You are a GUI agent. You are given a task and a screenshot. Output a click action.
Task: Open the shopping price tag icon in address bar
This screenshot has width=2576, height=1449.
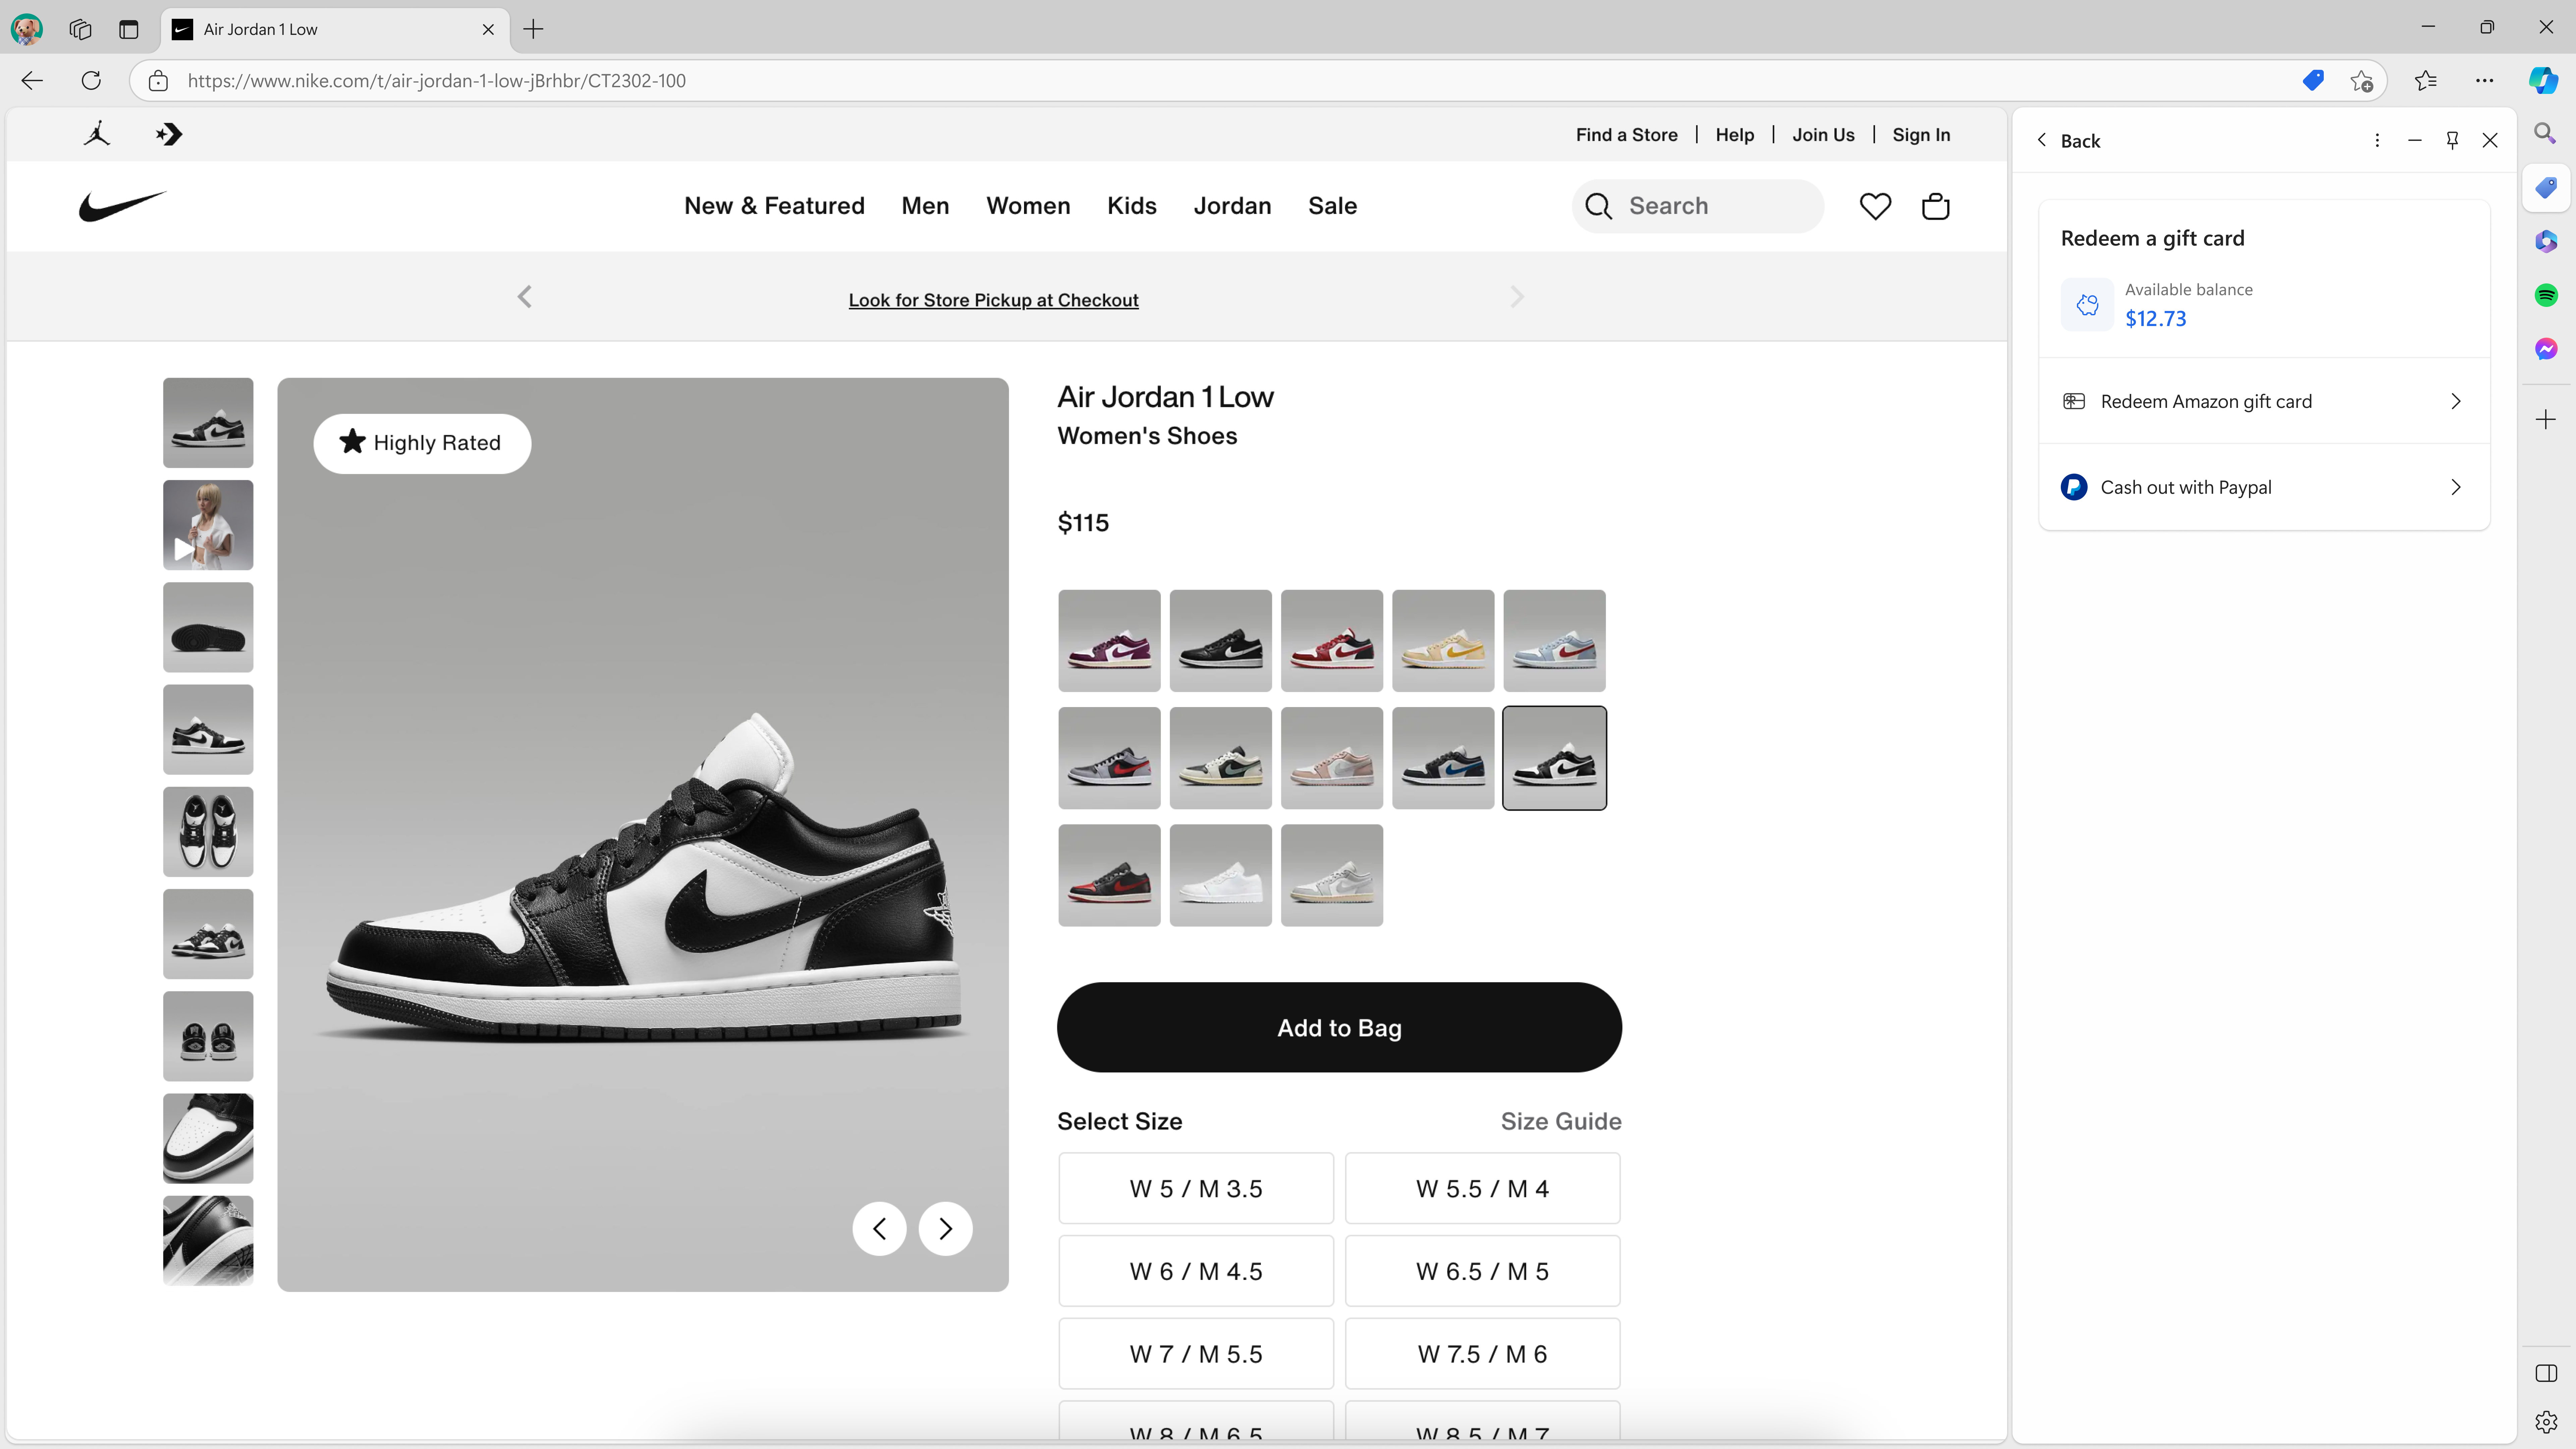click(x=2313, y=80)
